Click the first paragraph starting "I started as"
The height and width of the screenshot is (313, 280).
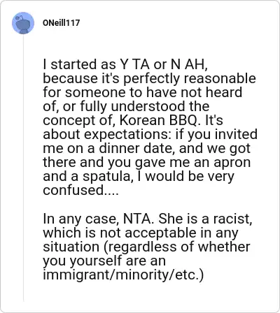click(x=150, y=127)
